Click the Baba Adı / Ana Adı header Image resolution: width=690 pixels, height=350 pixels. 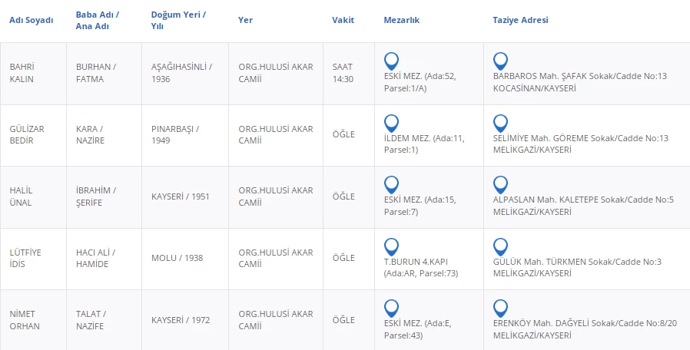pos(96,20)
